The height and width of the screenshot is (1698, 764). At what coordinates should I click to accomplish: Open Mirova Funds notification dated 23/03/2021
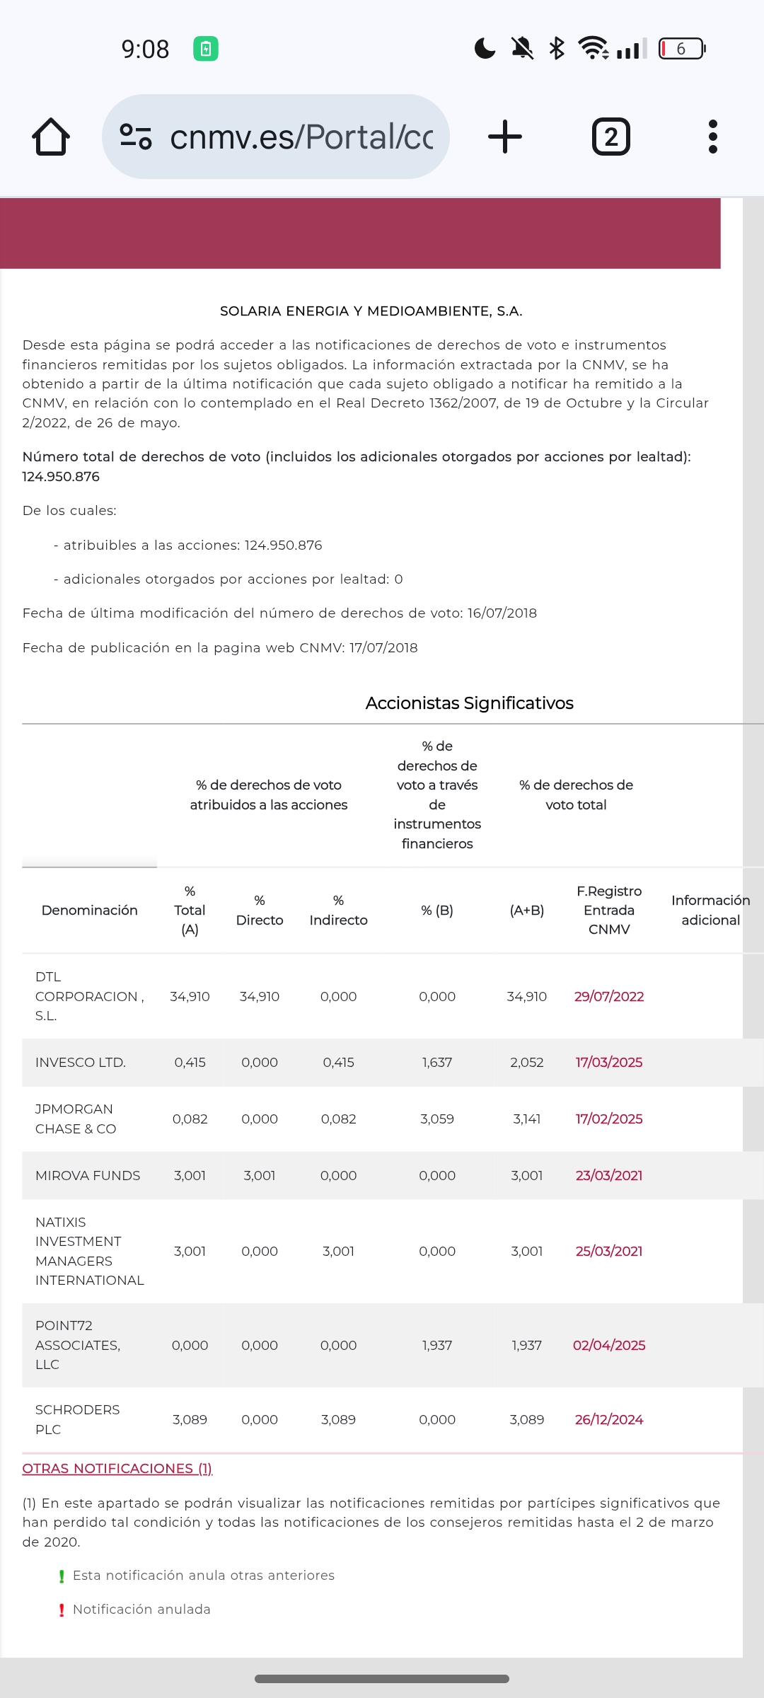609,1175
